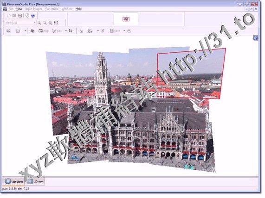
Task: Open the View zoom ratio combo box
Action: [24, 23]
